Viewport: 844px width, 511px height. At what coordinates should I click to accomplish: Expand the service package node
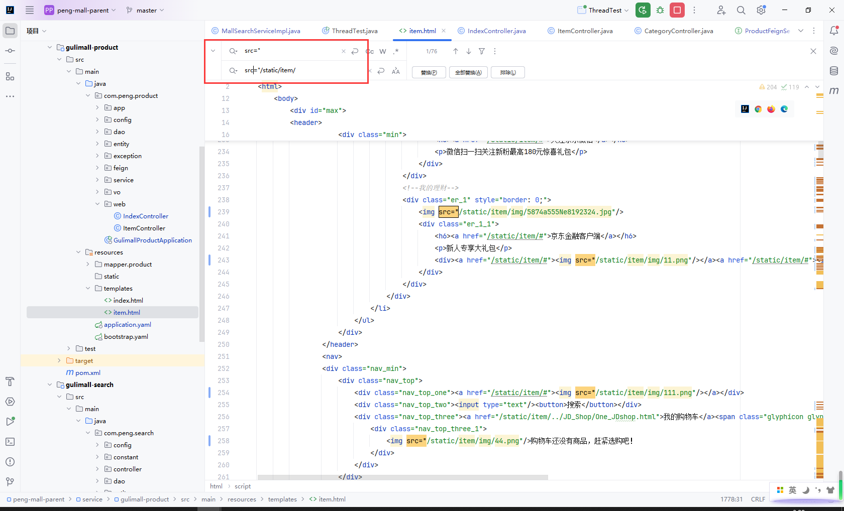point(97,180)
